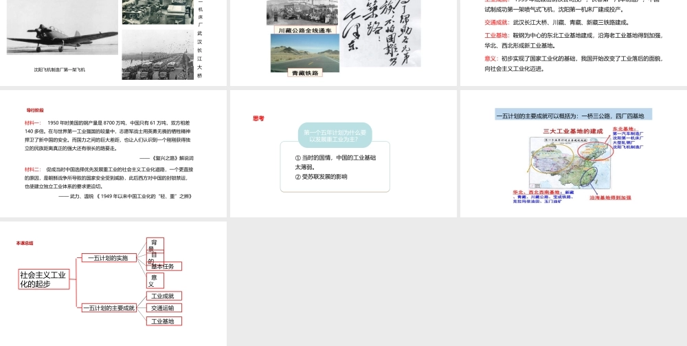Viewport: 687px width, 346px height.
Task: Click the red 交通成就 label in summary slide
Action: pos(495,23)
